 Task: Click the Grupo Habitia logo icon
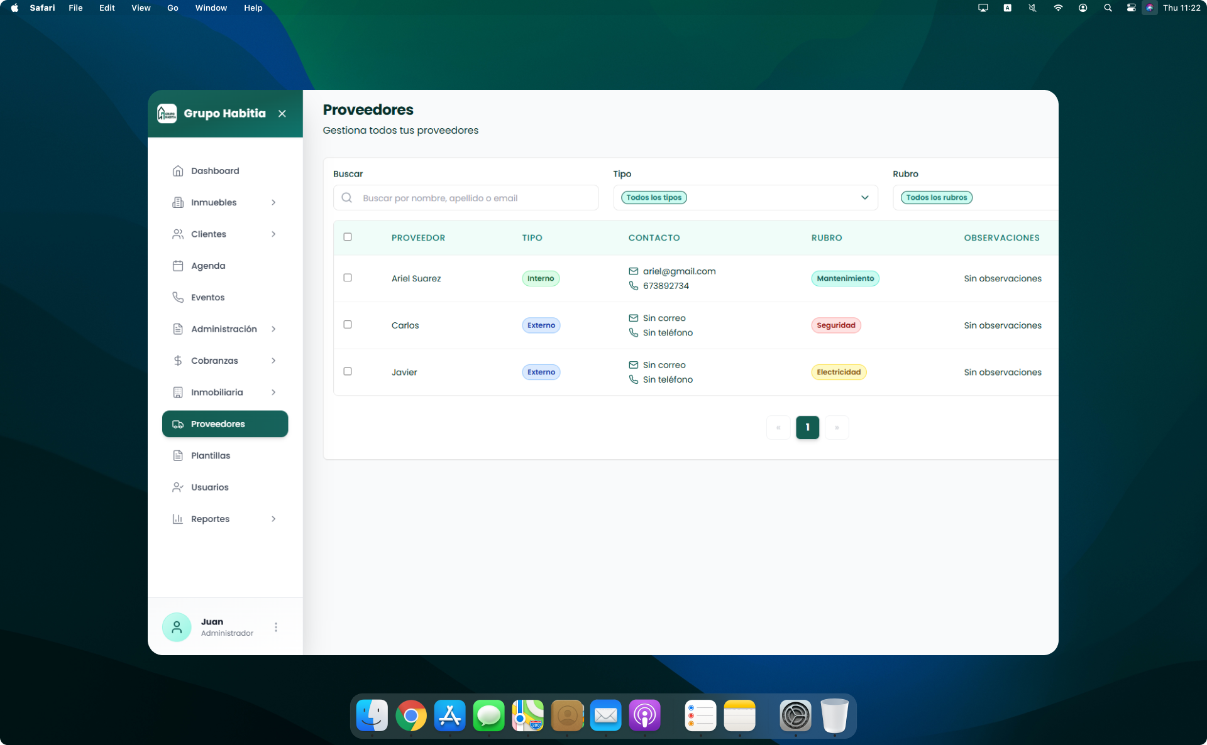[167, 114]
